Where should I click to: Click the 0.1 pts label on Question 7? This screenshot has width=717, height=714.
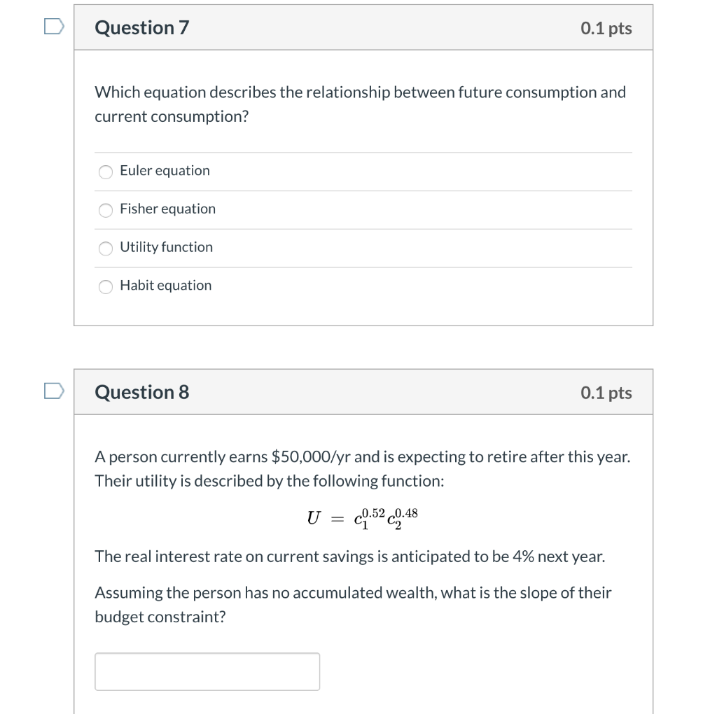click(605, 28)
